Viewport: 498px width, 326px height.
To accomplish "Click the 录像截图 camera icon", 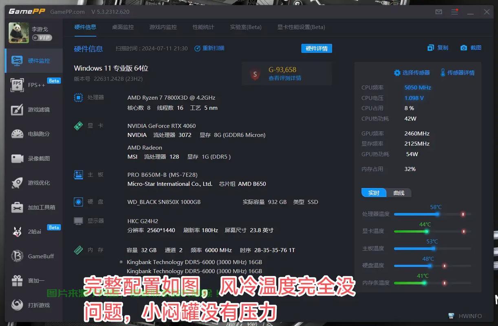I will pos(17,159).
